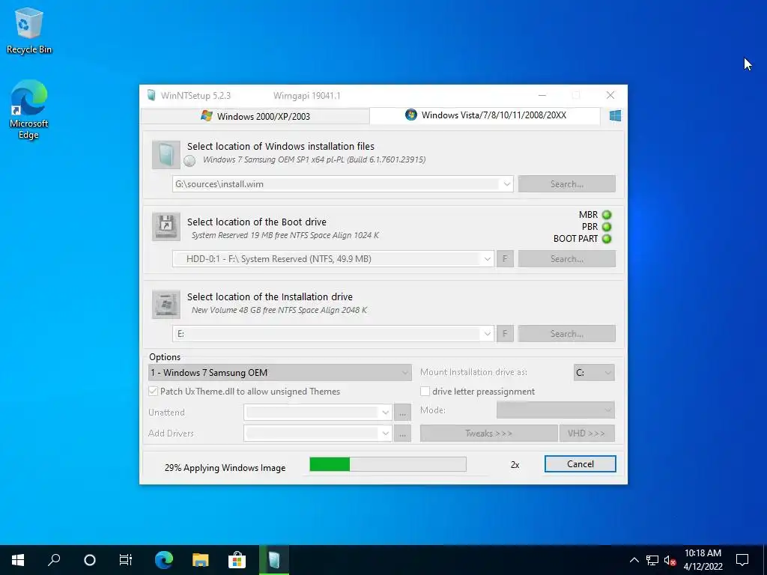The image size is (767, 575).
Task: Click the MBR green status light
Action: tap(607, 215)
